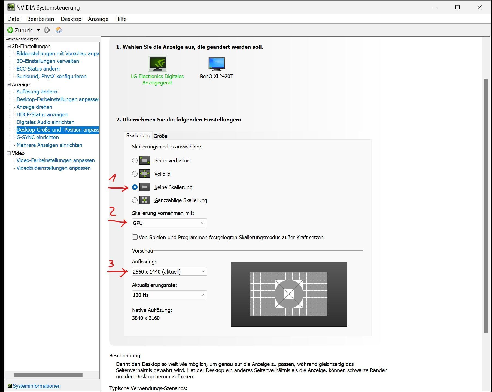Open Anzeige drehen
The width and height of the screenshot is (492, 392).
[x=34, y=107]
